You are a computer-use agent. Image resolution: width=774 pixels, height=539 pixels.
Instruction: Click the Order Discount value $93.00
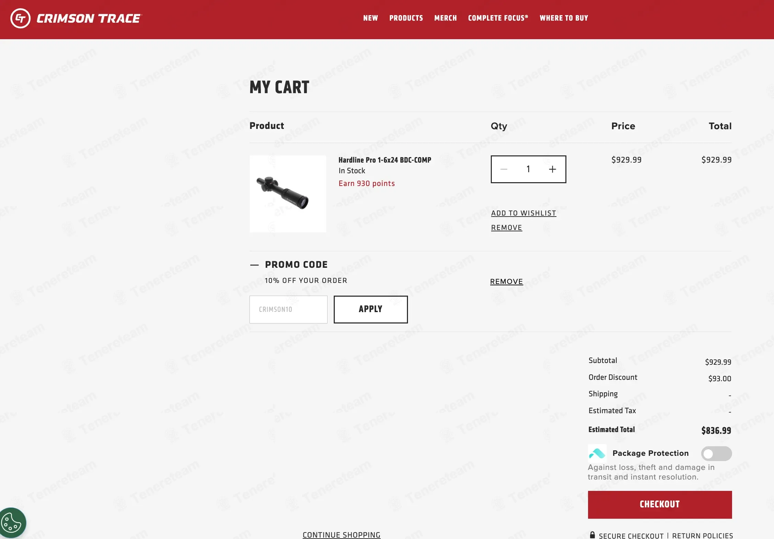click(720, 378)
